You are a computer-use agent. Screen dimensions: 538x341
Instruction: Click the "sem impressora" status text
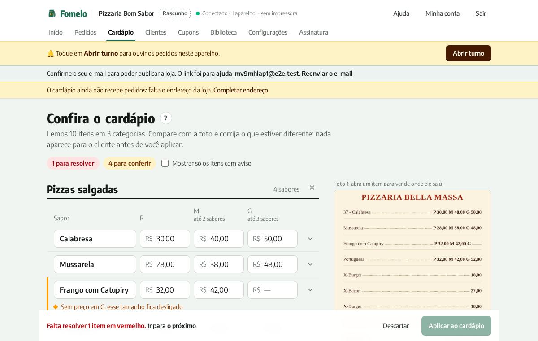point(279,13)
